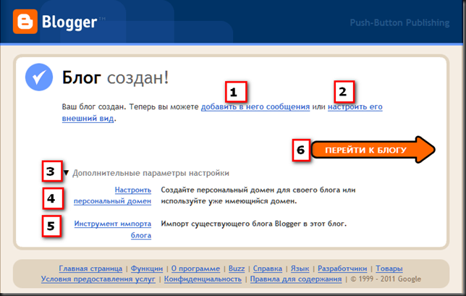Follow the 'настроить его внешний вид' link

point(355,106)
